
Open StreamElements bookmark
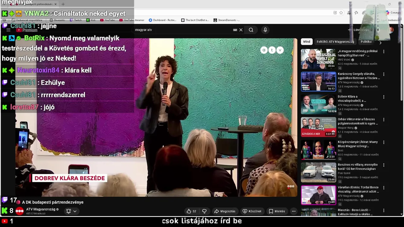click(x=227, y=20)
